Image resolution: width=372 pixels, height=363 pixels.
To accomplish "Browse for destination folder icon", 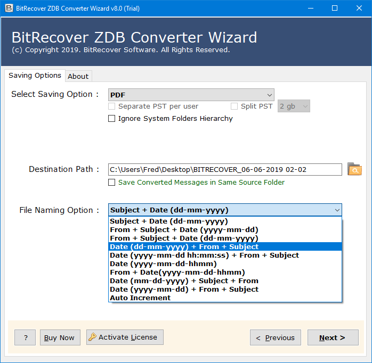I will 354,169.
